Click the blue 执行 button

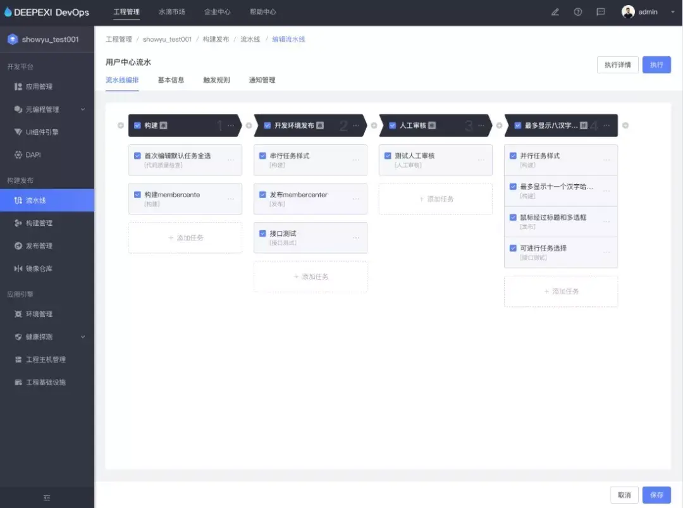coord(656,65)
